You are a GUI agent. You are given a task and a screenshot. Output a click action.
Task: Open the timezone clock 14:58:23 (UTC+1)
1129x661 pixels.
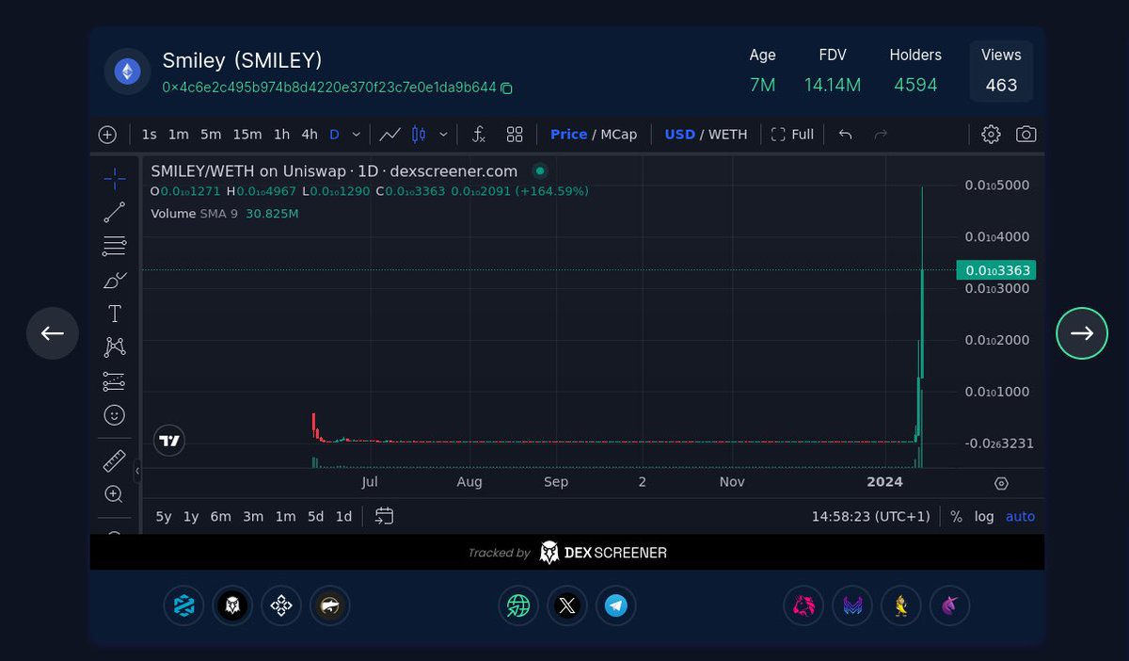pyautogui.click(x=870, y=516)
